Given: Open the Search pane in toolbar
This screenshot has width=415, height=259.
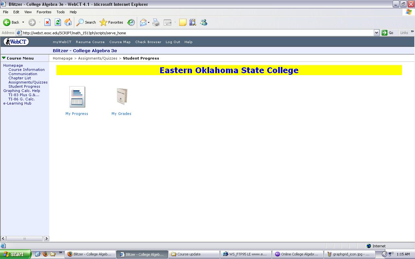Looking at the screenshot, I should [x=86, y=22].
